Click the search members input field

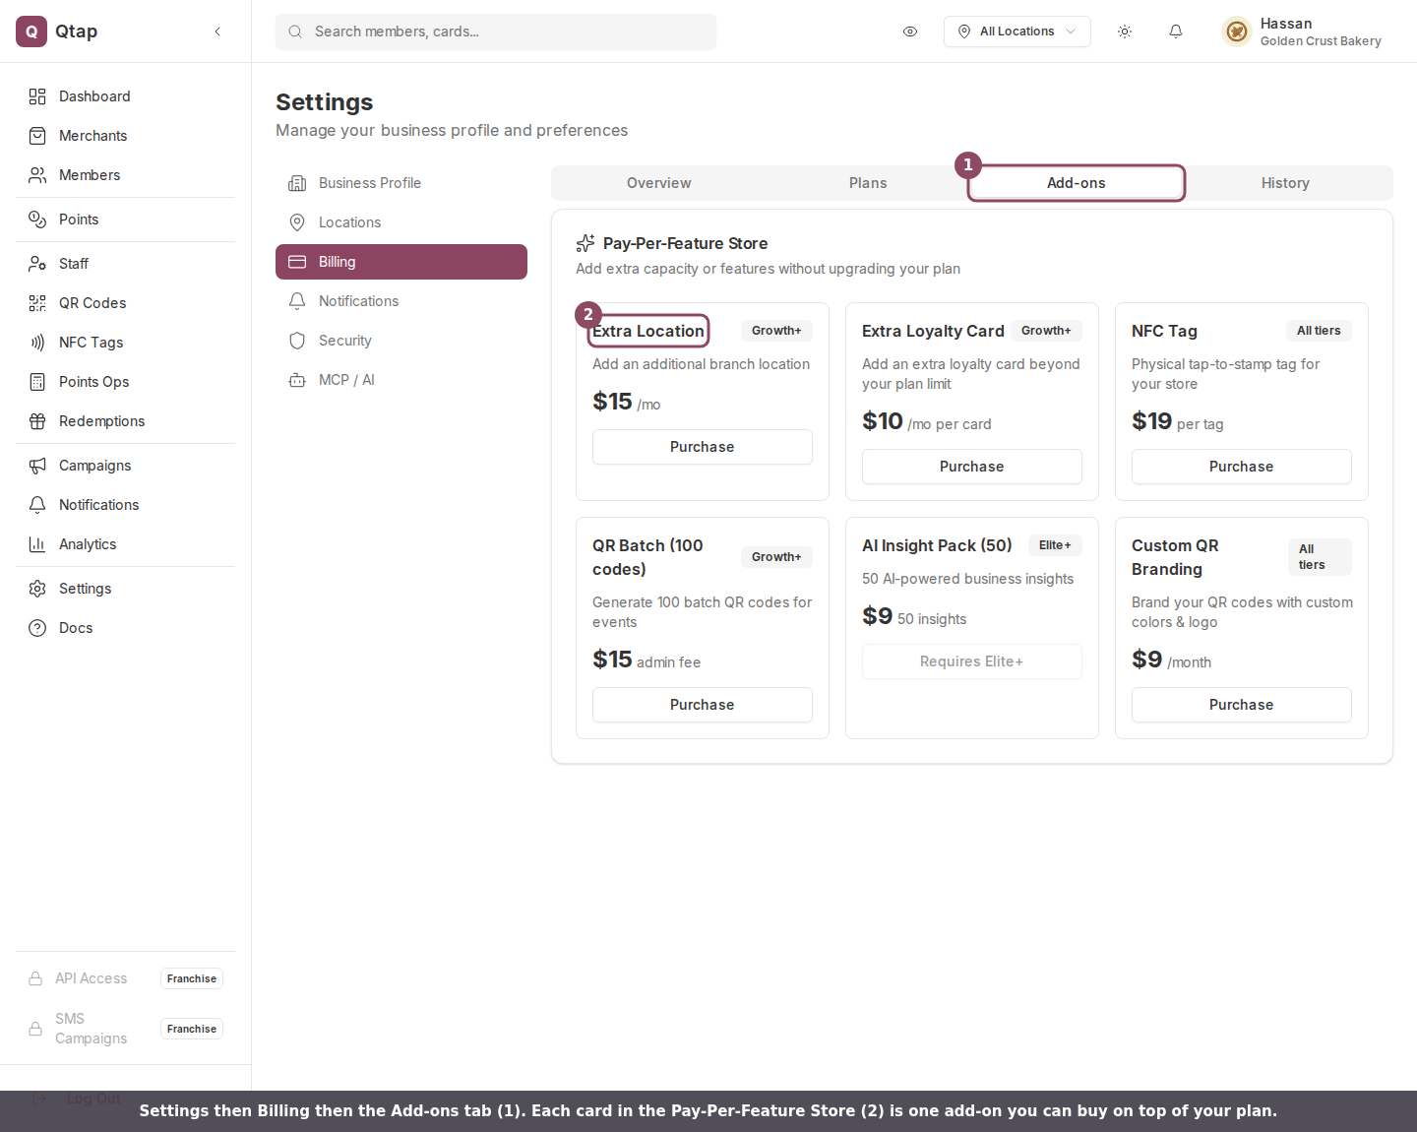496,31
